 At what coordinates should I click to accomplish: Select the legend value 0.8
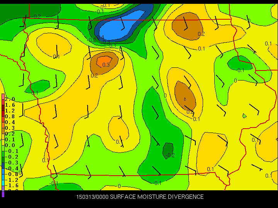[x=10, y=116]
